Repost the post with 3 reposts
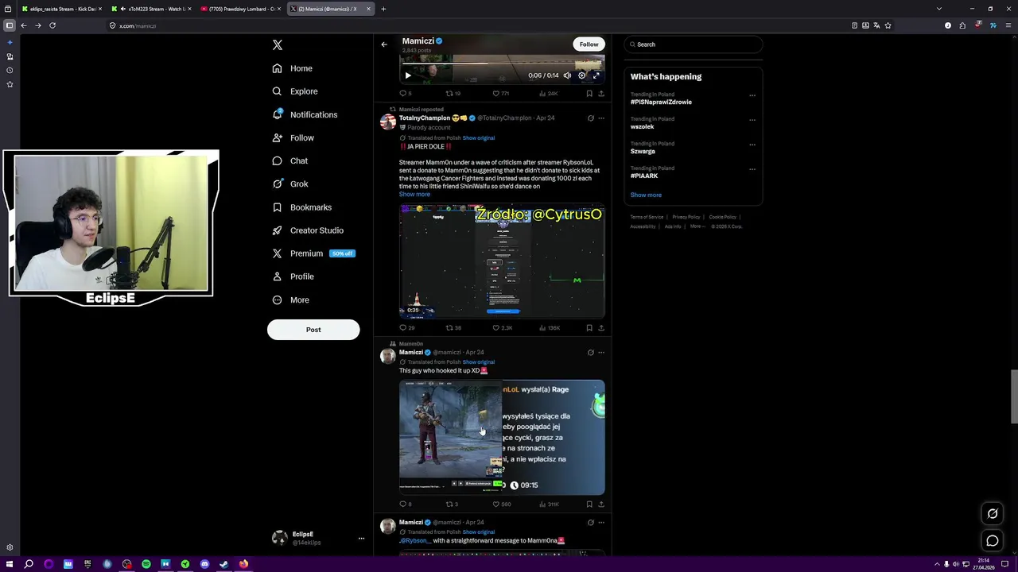 pos(451,504)
